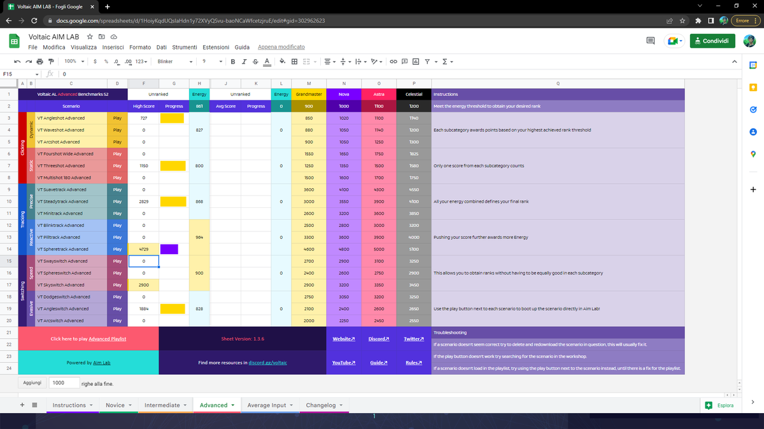Open the Appena modificato edit history link
This screenshot has height=429, width=764.
coord(281,47)
